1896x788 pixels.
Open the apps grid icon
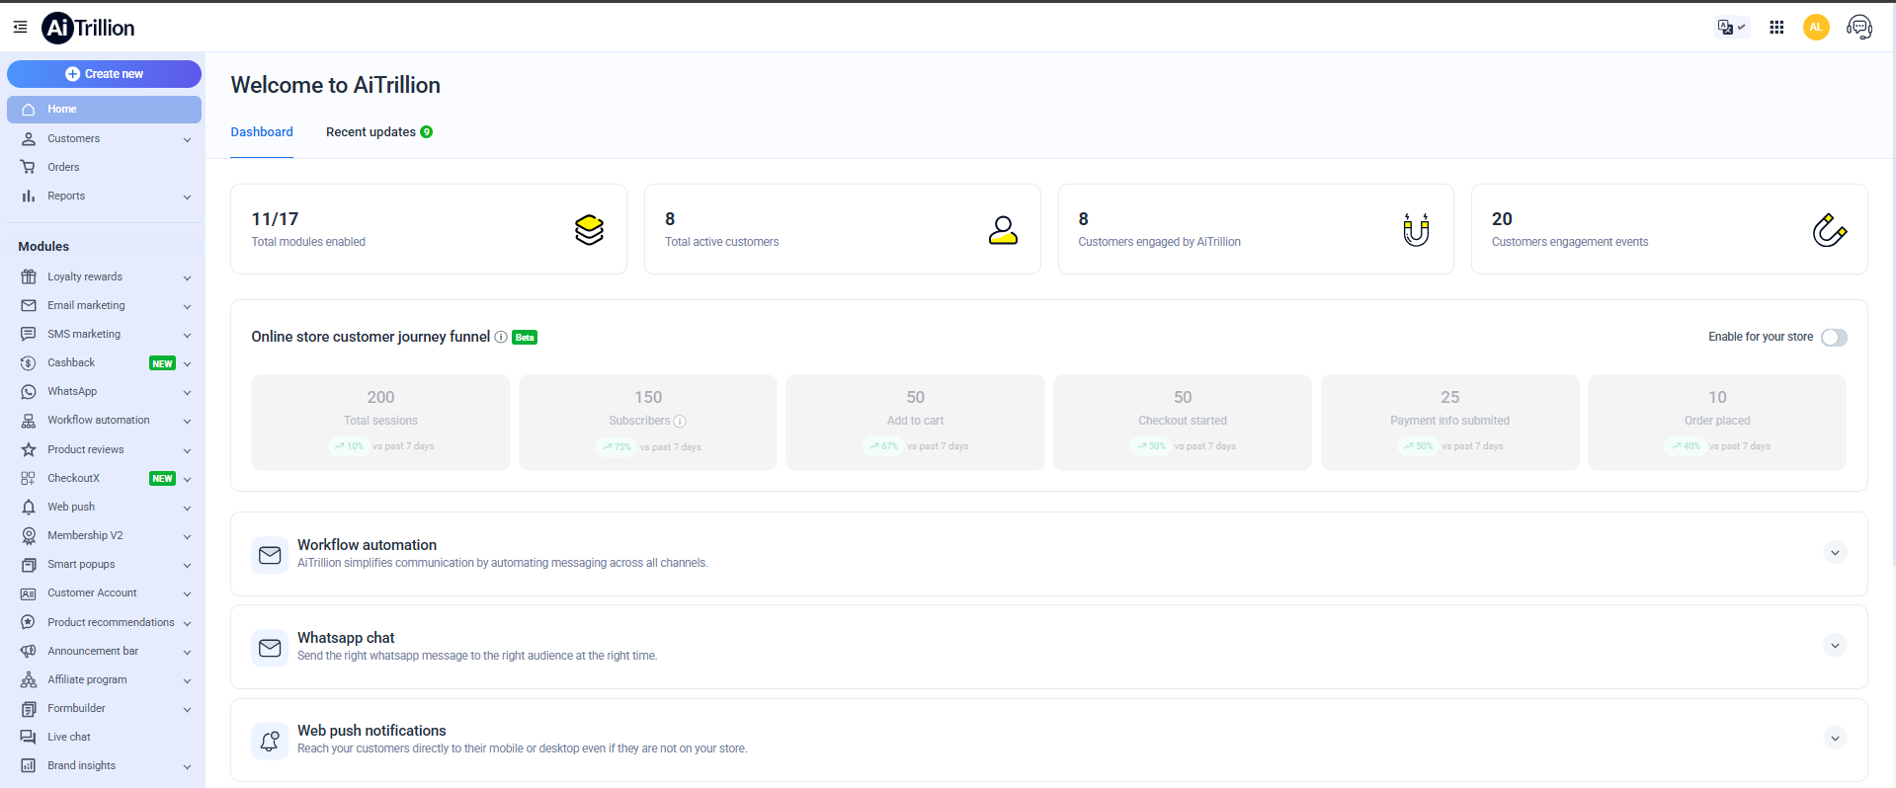pos(1776,28)
